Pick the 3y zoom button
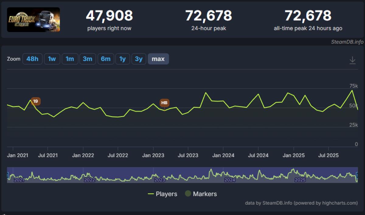365x215 pixels. (x=139, y=59)
